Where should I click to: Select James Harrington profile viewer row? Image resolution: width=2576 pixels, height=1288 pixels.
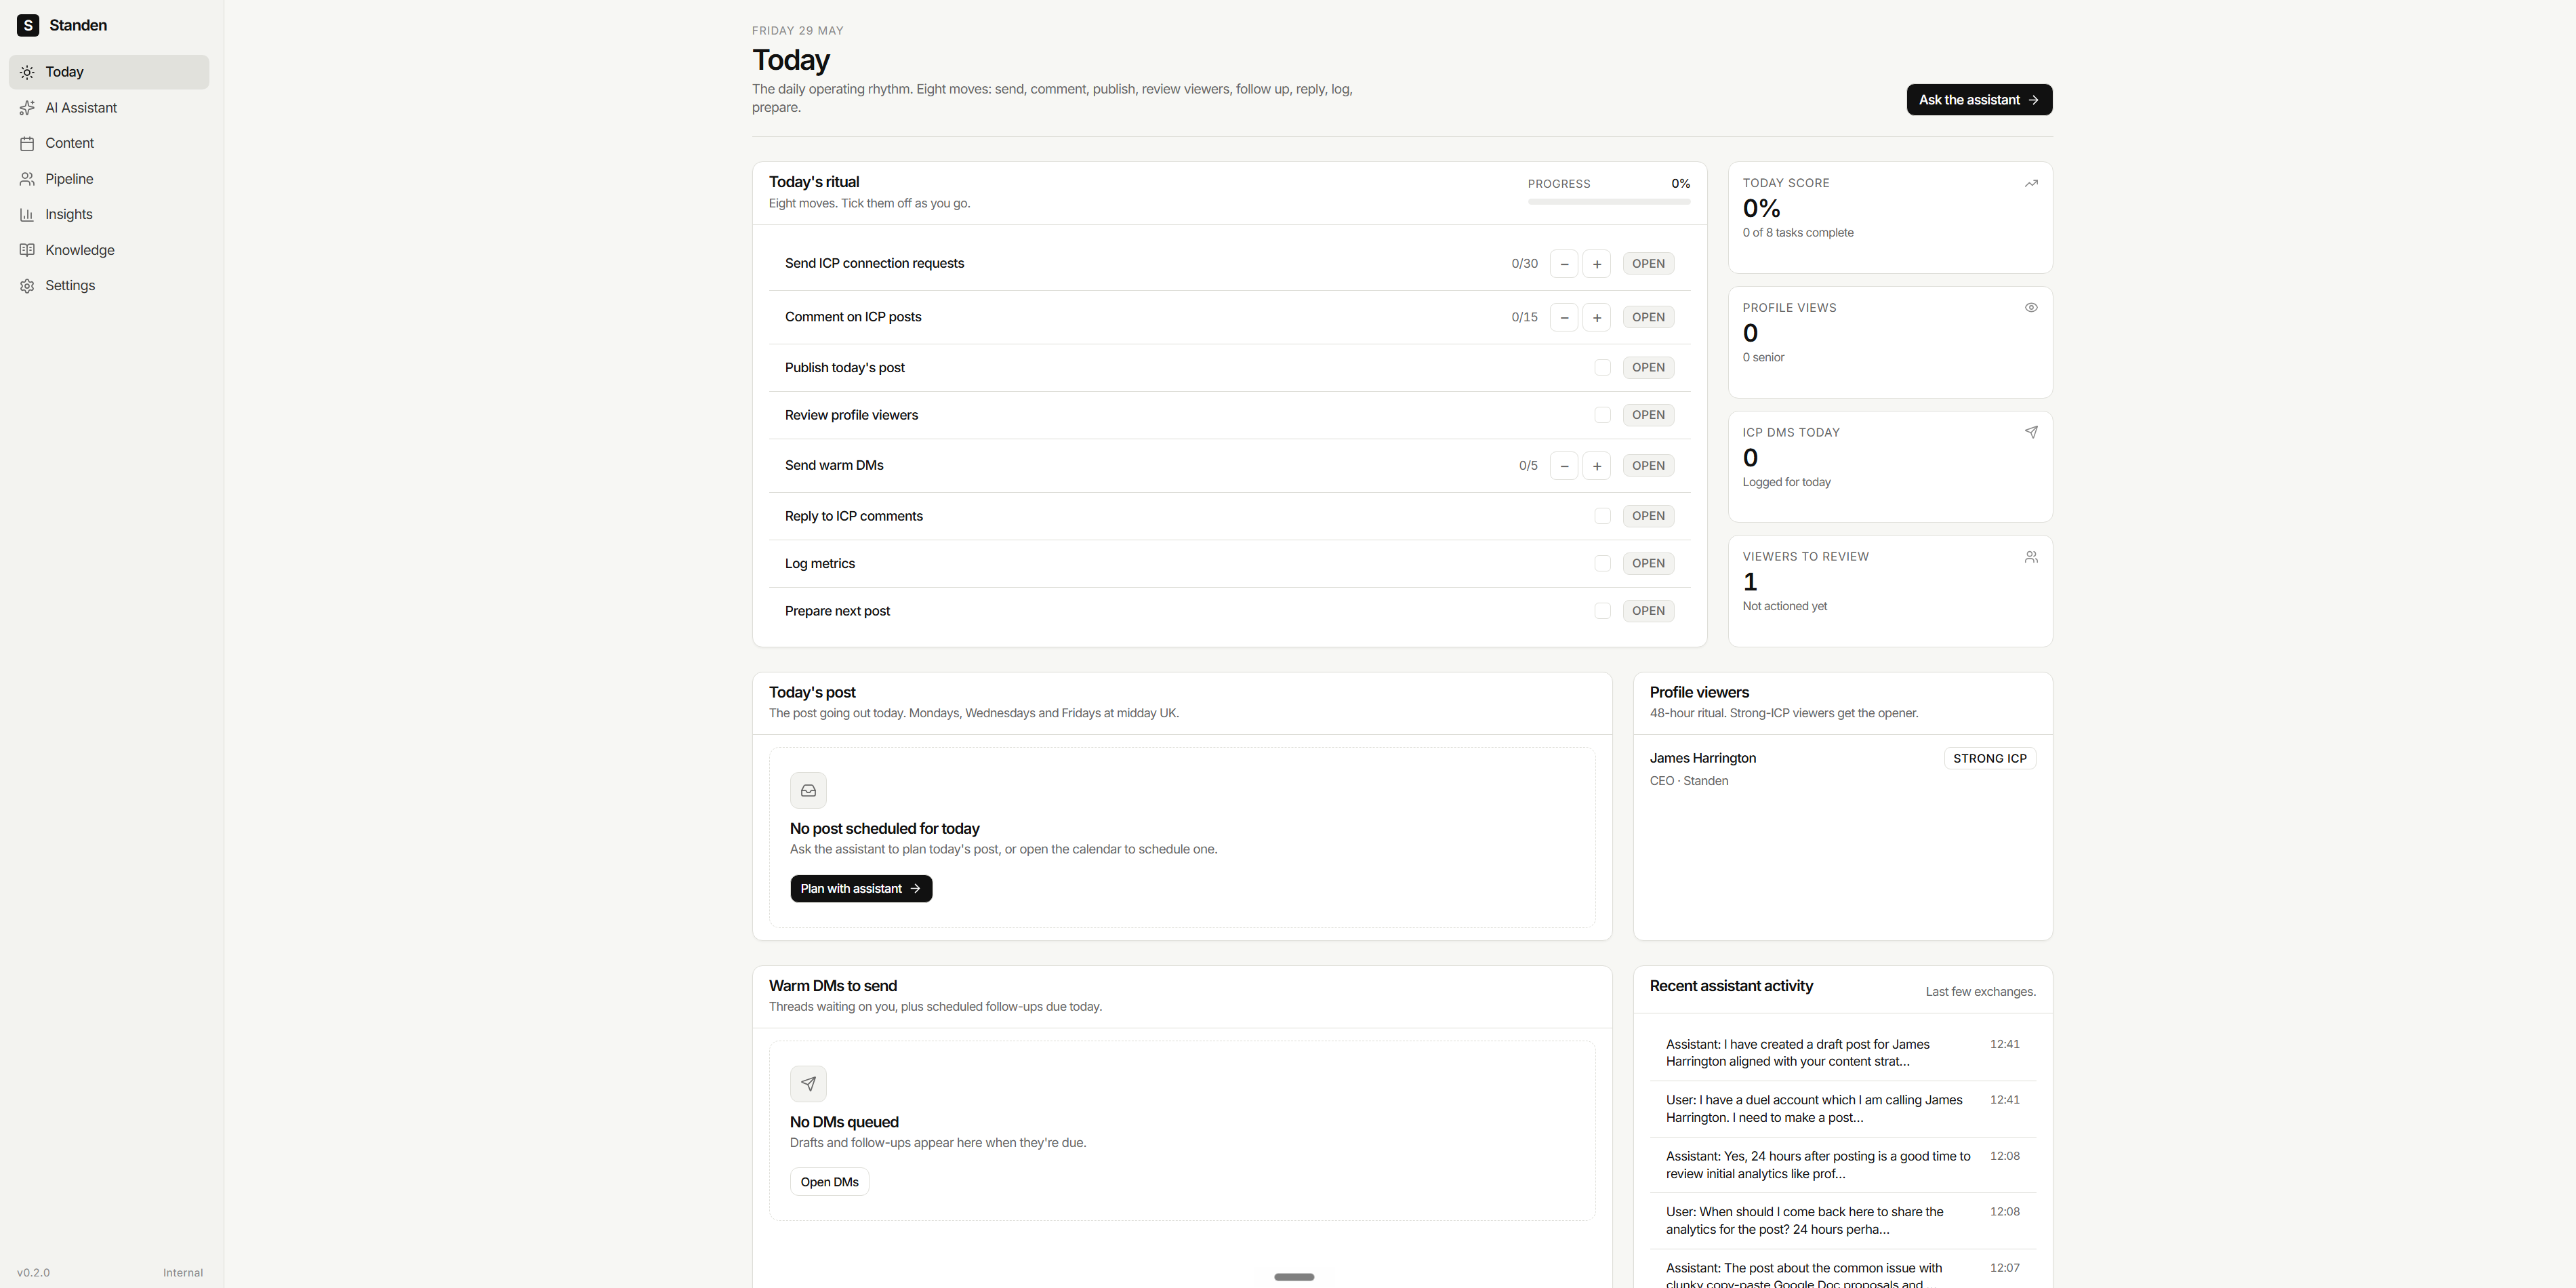(x=1842, y=769)
